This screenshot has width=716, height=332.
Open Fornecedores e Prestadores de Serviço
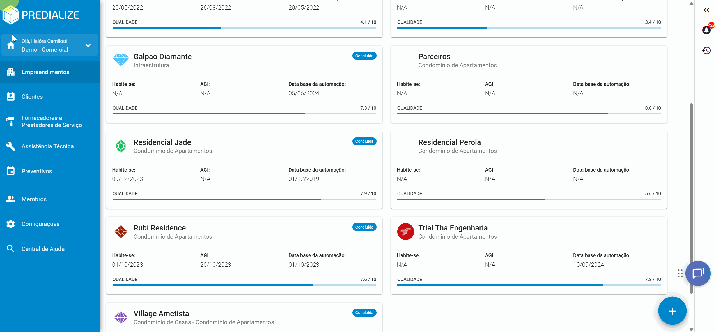[x=52, y=121]
